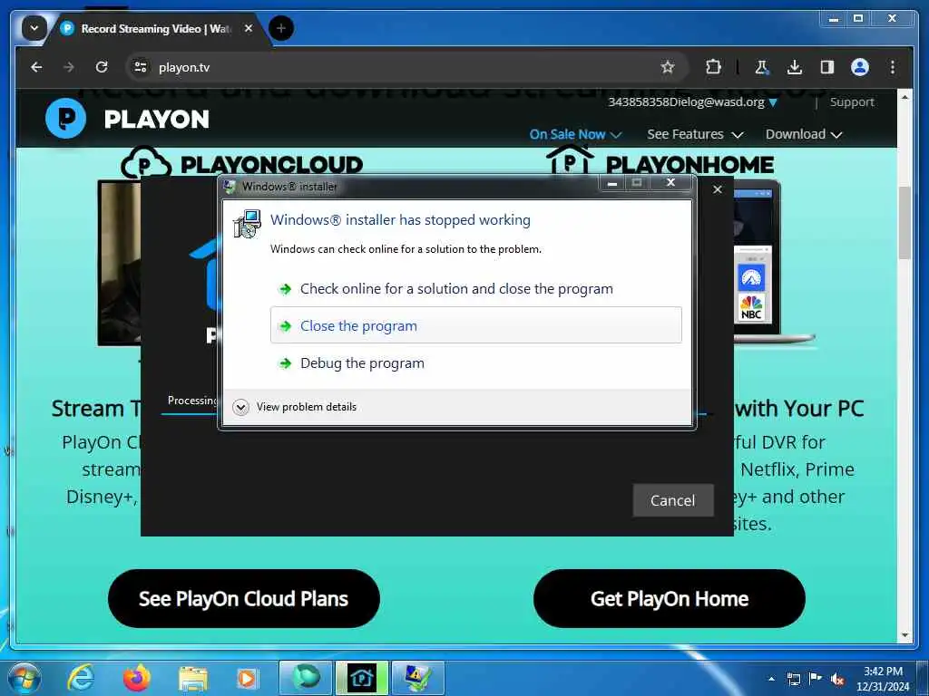Click the scrollbar up arrow
Screen dimensions: 929x696
pos(905,96)
